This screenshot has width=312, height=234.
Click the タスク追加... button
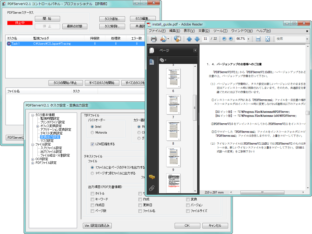(x=112, y=19)
